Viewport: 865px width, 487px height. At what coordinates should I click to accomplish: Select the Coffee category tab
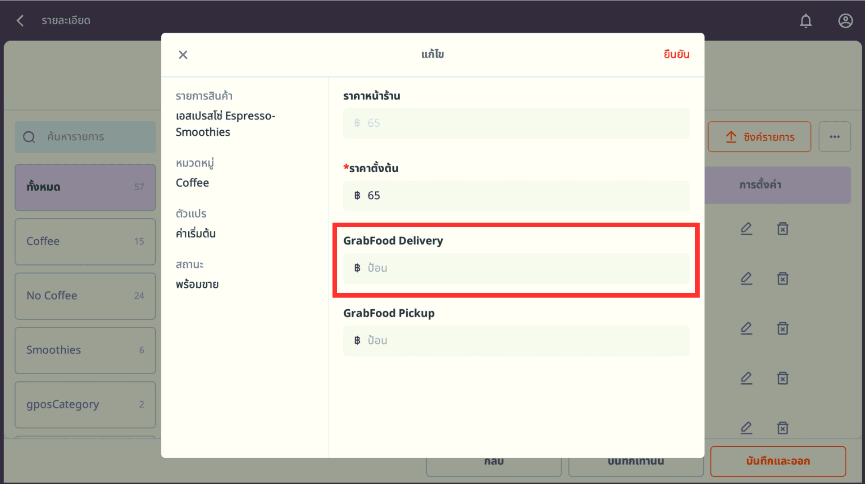coord(85,241)
